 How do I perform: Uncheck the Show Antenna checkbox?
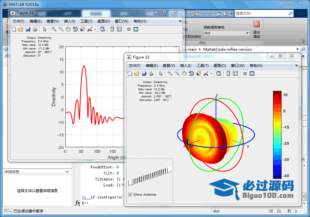coord(131,194)
